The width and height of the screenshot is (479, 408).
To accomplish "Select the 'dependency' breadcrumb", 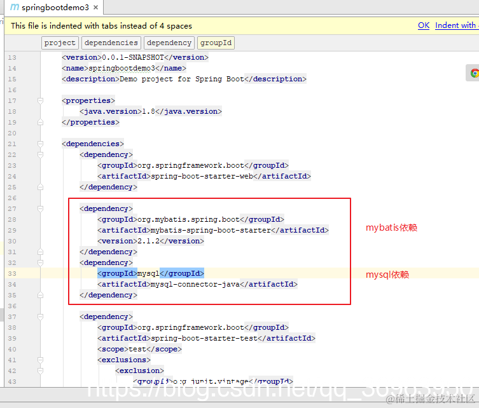I will coord(169,43).
